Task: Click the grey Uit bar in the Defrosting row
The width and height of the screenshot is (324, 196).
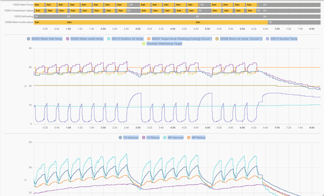Action: [x=177, y=17]
